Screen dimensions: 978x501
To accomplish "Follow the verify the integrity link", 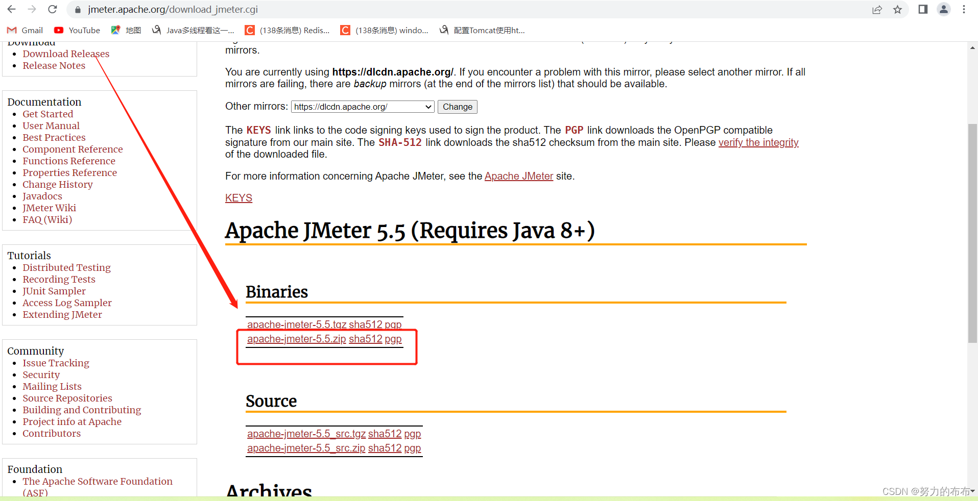I will coord(758,142).
